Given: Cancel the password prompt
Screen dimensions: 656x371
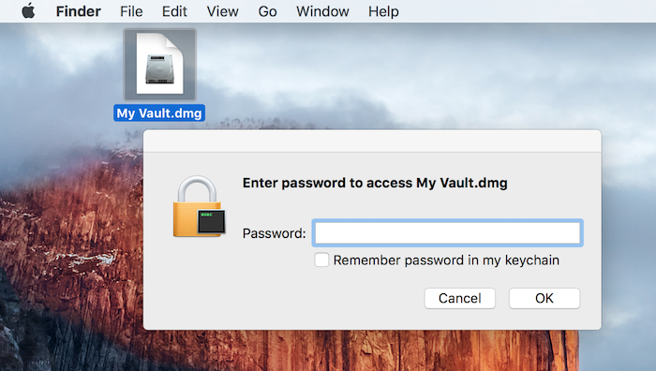Looking at the screenshot, I should (460, 298).
